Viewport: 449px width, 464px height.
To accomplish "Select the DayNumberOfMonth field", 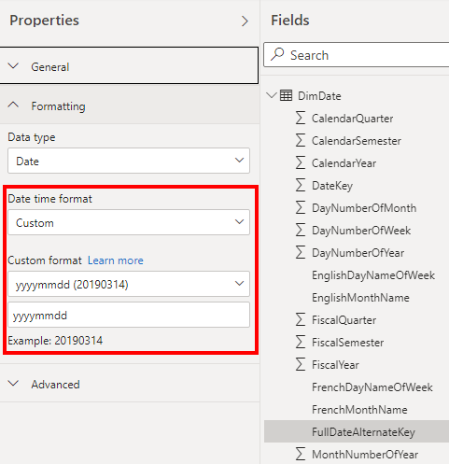I will point(364,208).
